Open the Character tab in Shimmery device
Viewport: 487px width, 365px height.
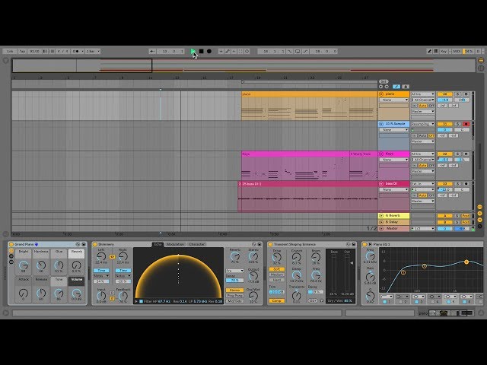(197, 244)
